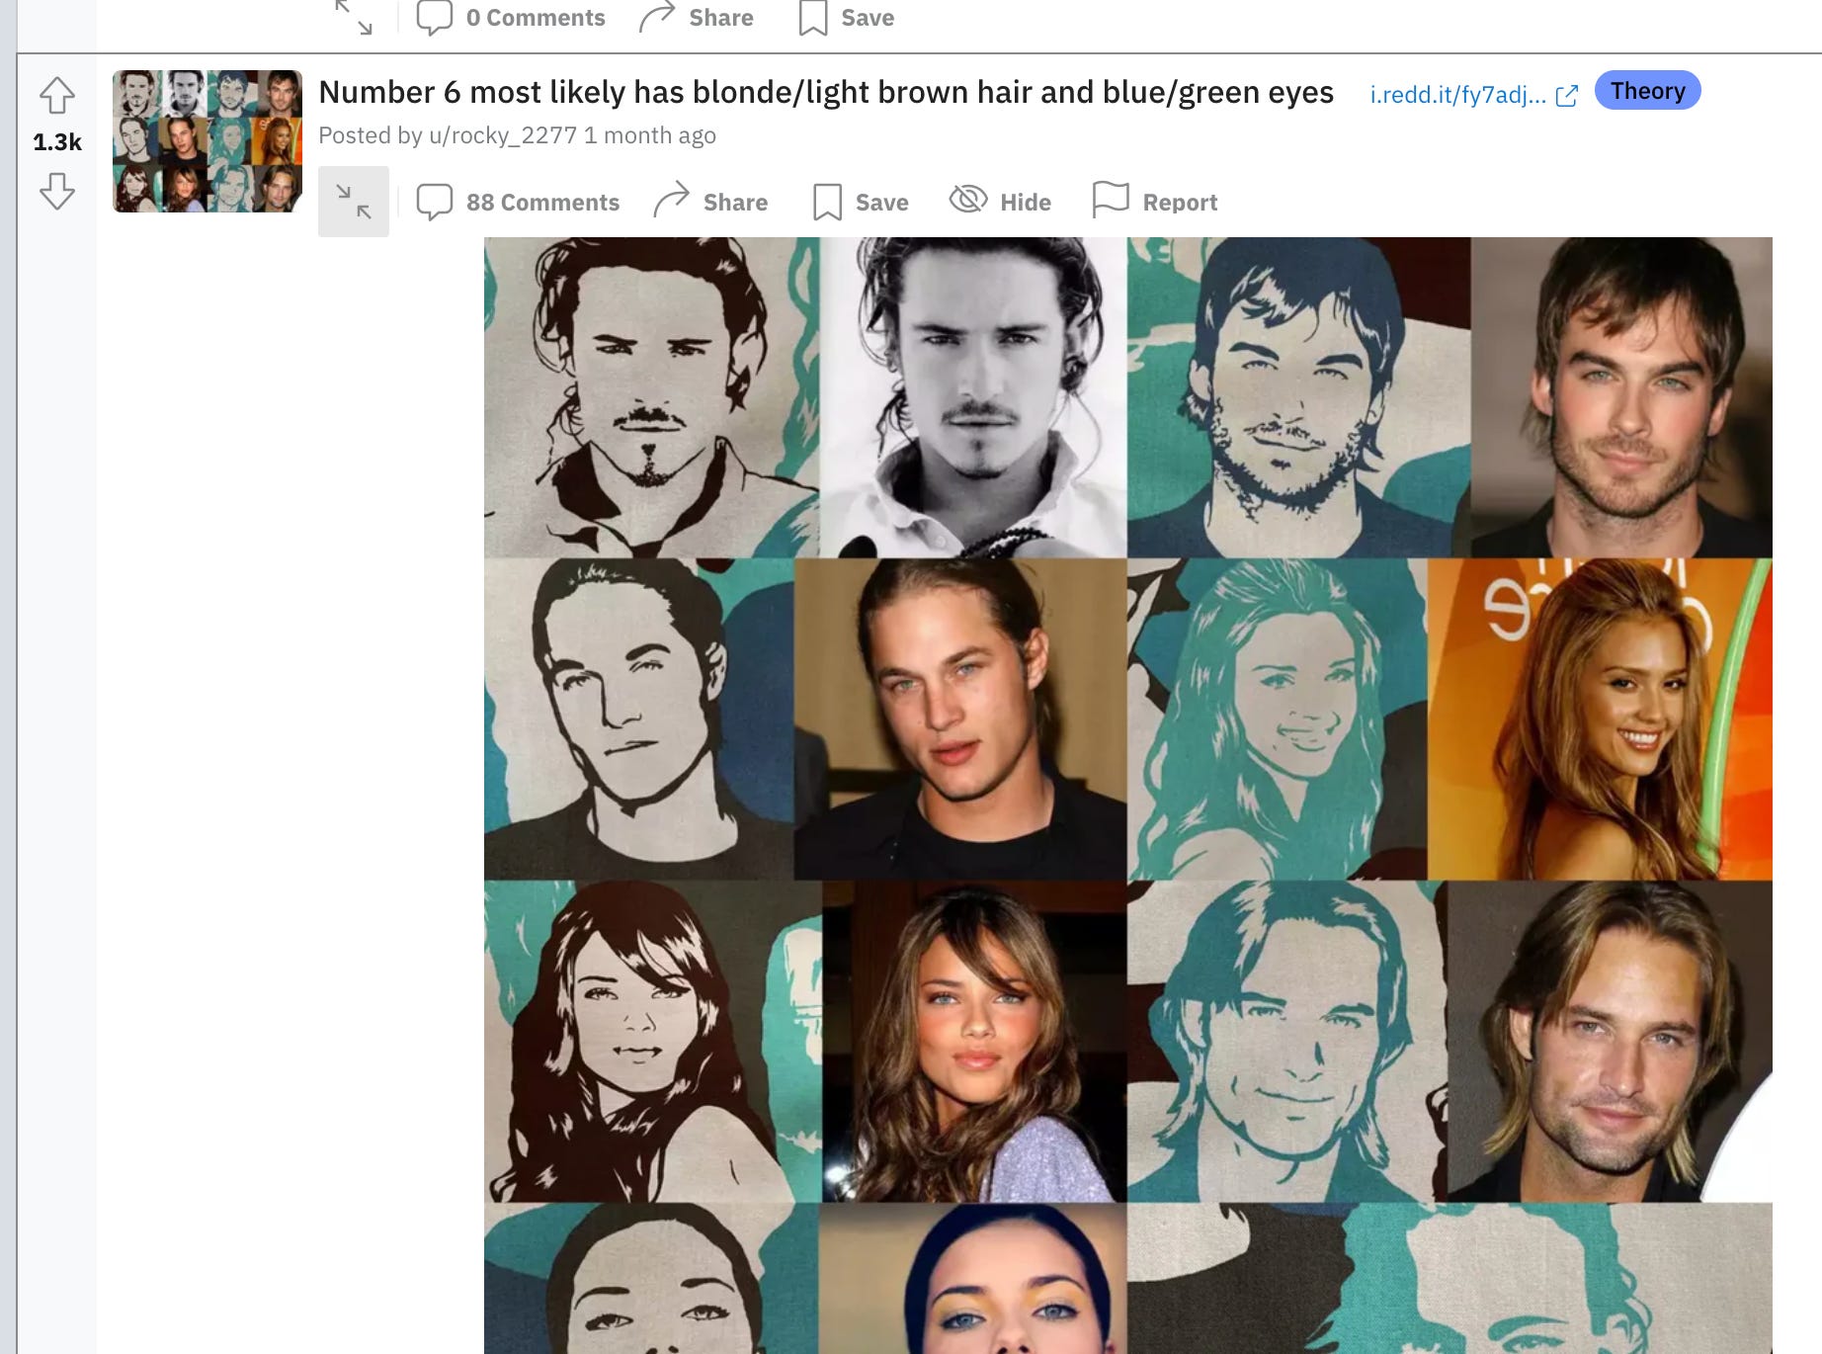Downvote the Number 6 theory post

[57, 191]
